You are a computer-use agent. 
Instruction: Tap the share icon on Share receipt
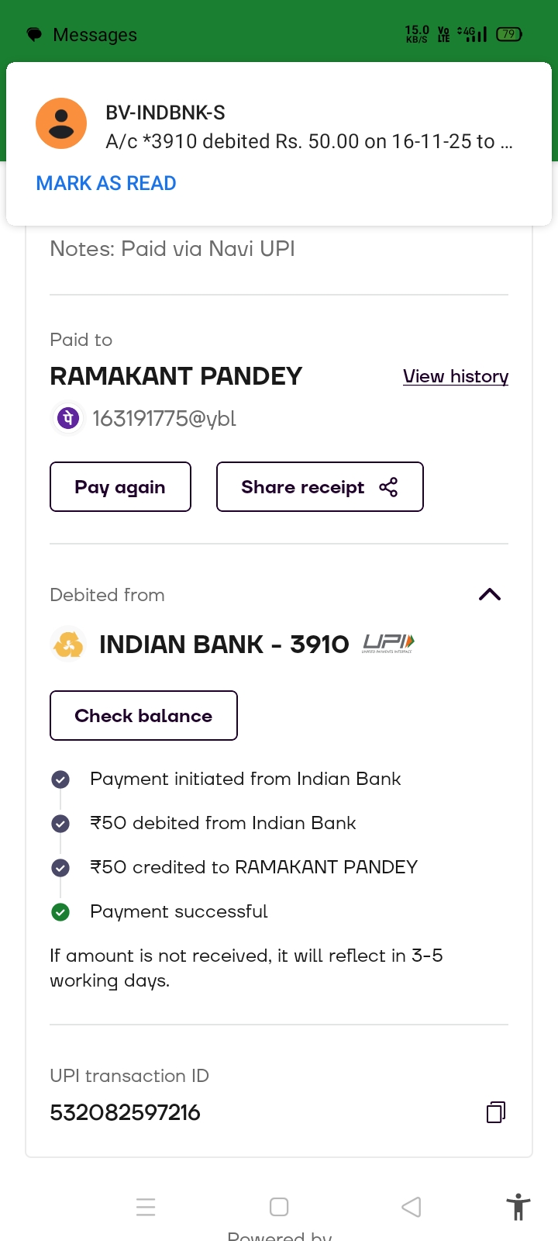click(388, 487)
